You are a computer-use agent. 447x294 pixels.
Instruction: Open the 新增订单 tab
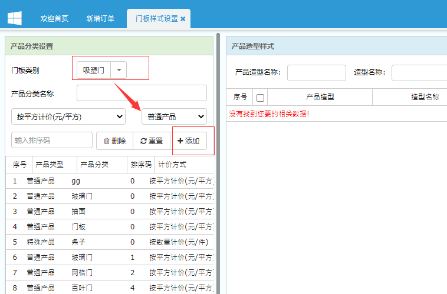pyautogui.click(x=100, y=19)
